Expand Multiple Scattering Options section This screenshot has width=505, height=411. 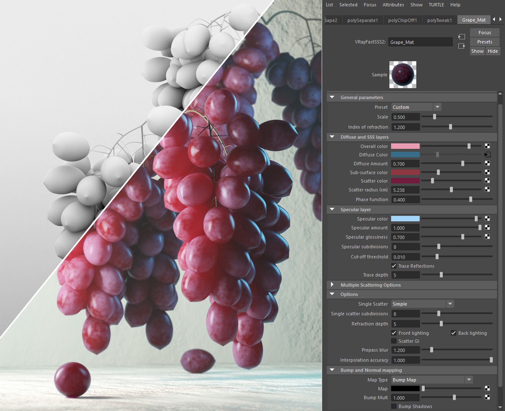pyautogui.click(x=332, y=285)
